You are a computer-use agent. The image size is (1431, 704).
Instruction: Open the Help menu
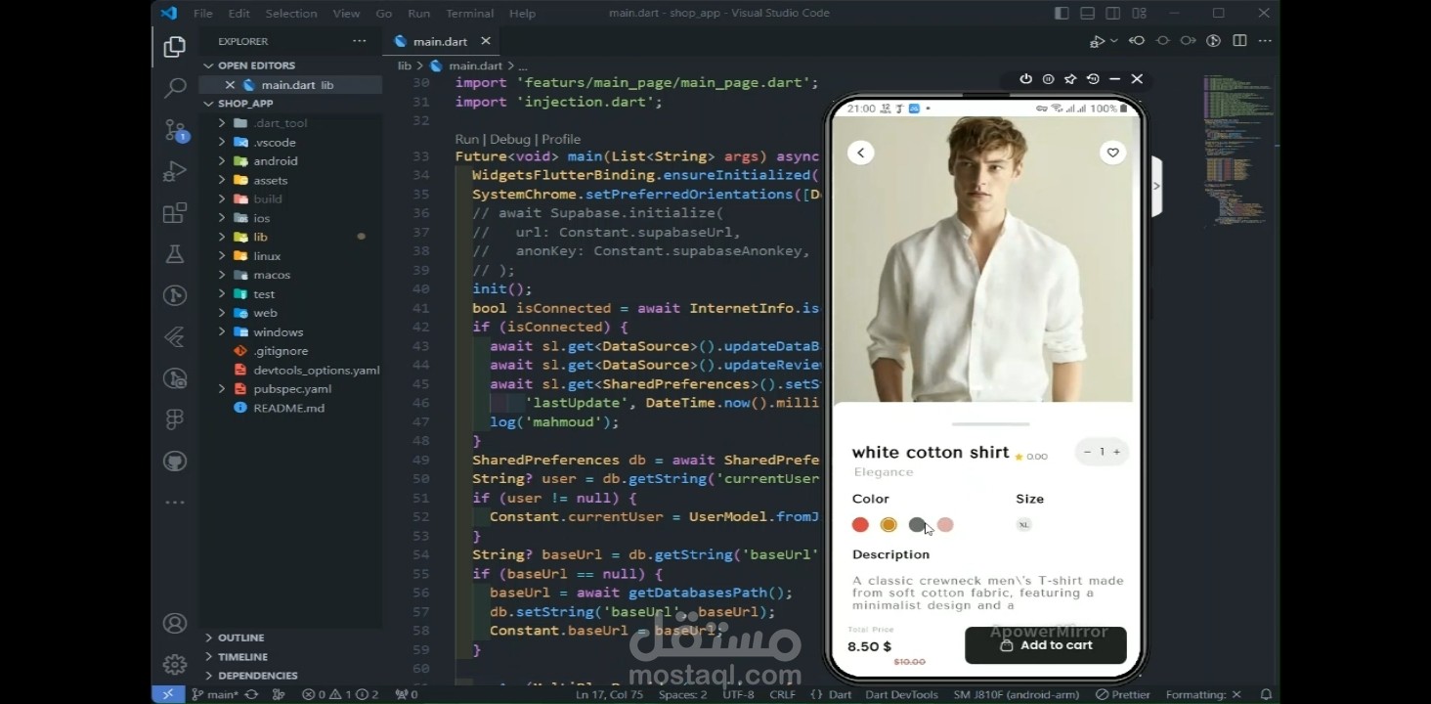(522, 13)
